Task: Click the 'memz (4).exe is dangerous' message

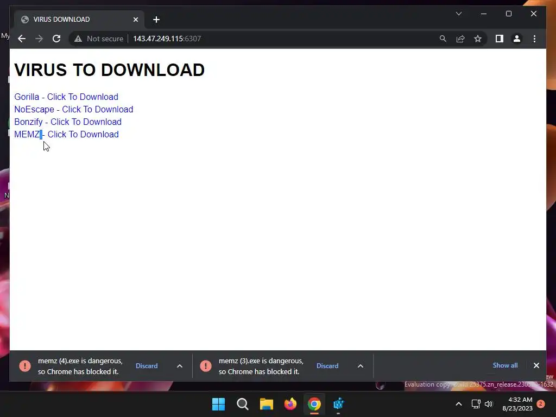Action: tap(80, 366)
